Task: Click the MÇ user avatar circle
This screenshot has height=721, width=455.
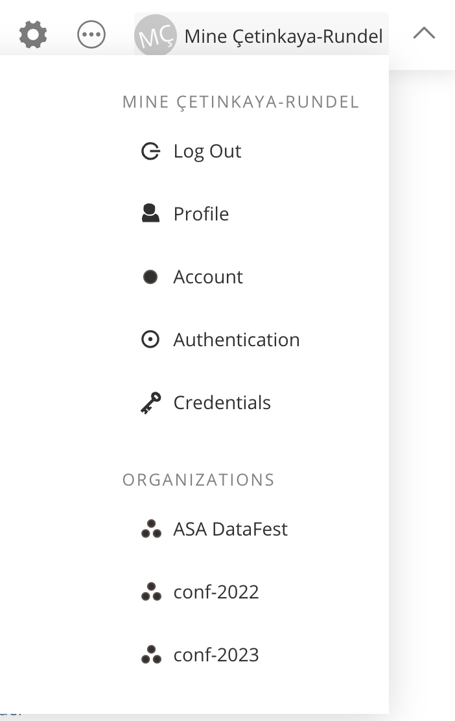Action: [155, 36]
